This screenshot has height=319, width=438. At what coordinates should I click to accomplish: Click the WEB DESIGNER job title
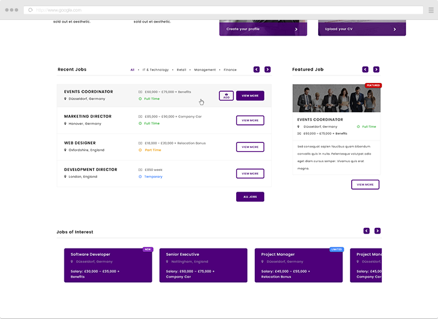pos(80,143)
